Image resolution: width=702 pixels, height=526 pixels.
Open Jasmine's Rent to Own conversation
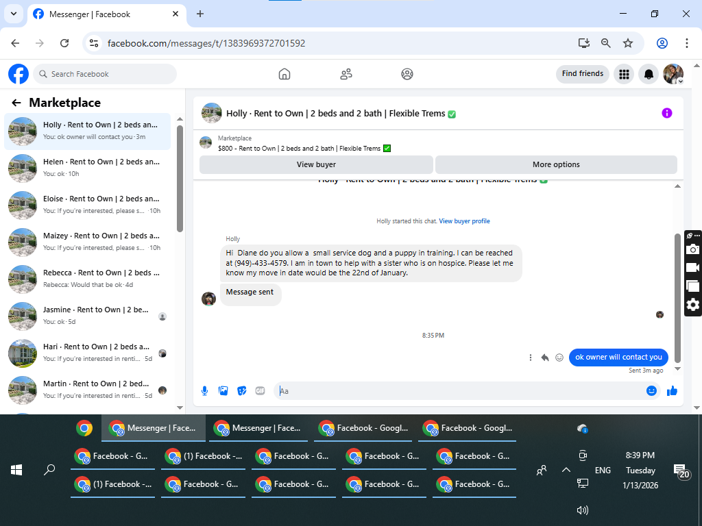click(x=87, y=316)
